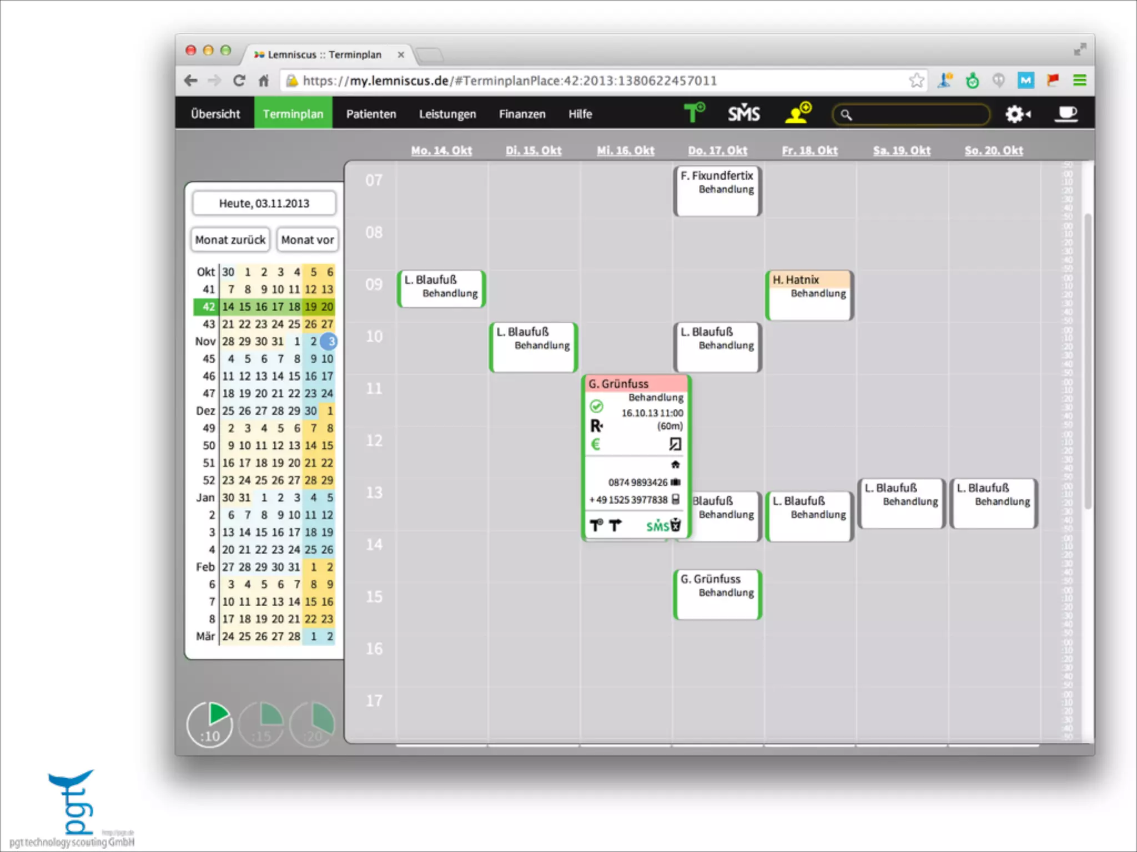Click the coffee cup icon in the top bar
The image size is (1137, 852).
[x=1065, y=114]
